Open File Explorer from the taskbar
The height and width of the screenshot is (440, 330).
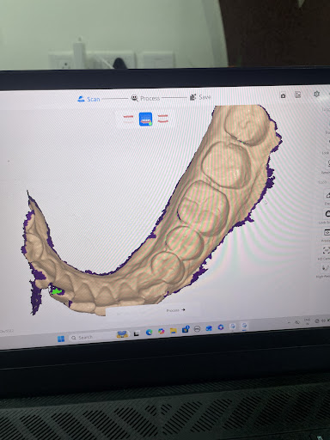tap(174, 331)
